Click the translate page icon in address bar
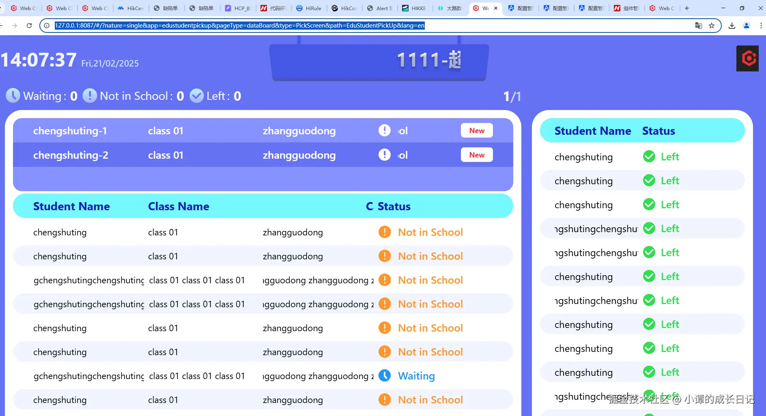 point(699,26)
